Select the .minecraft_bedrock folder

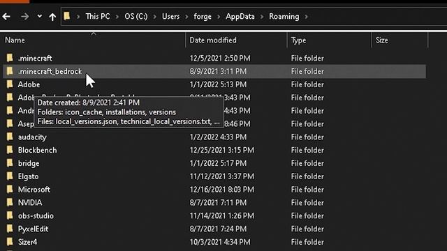(x=214, y=71)
